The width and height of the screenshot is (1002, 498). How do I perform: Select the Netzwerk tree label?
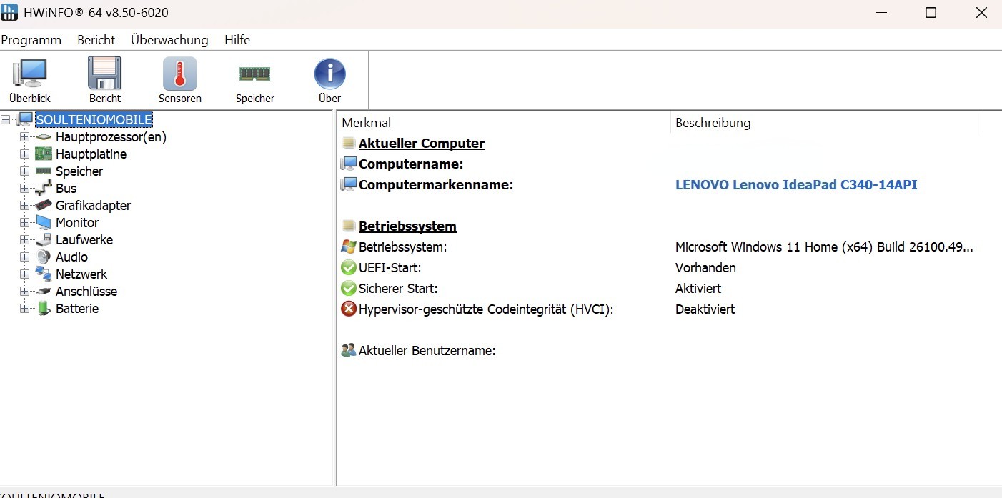[81, 274]
